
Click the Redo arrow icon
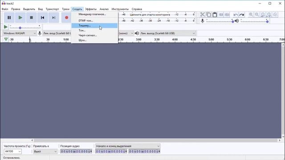tap(242, 15)
